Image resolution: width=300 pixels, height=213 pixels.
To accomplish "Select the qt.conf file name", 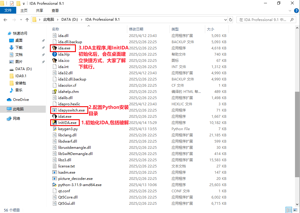I will click(x=64, y=191).
